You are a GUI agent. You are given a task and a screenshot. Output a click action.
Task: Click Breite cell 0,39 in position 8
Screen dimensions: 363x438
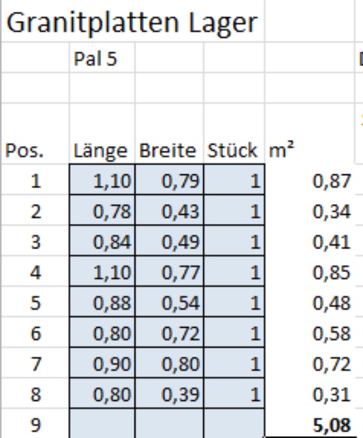coord(170,393)
